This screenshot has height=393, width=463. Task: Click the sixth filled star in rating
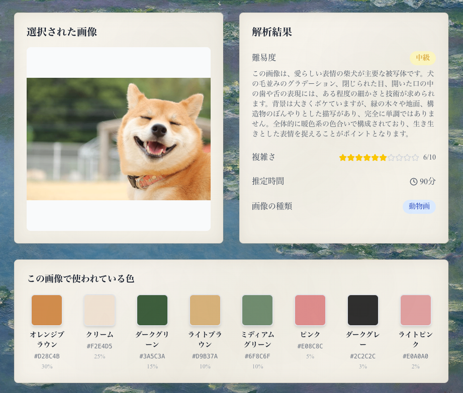[x=383, y=158]
